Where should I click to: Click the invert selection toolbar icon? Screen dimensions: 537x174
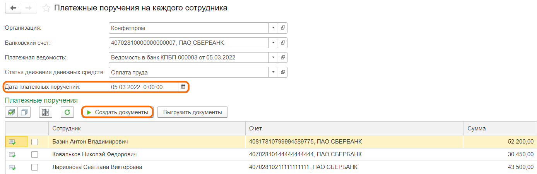[46, 112]
